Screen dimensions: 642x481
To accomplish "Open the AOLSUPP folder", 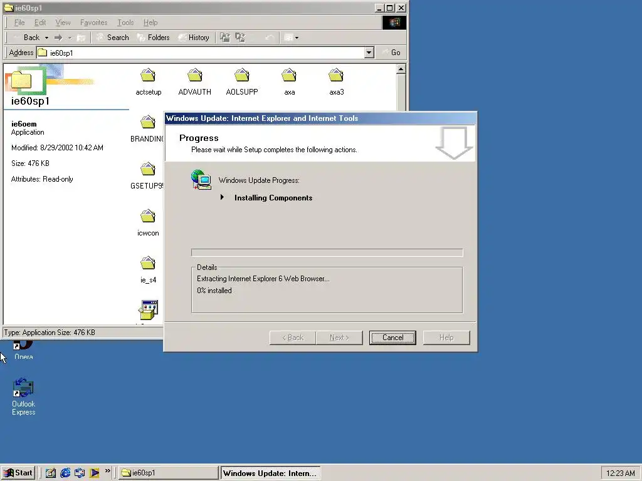I will 242,82.
